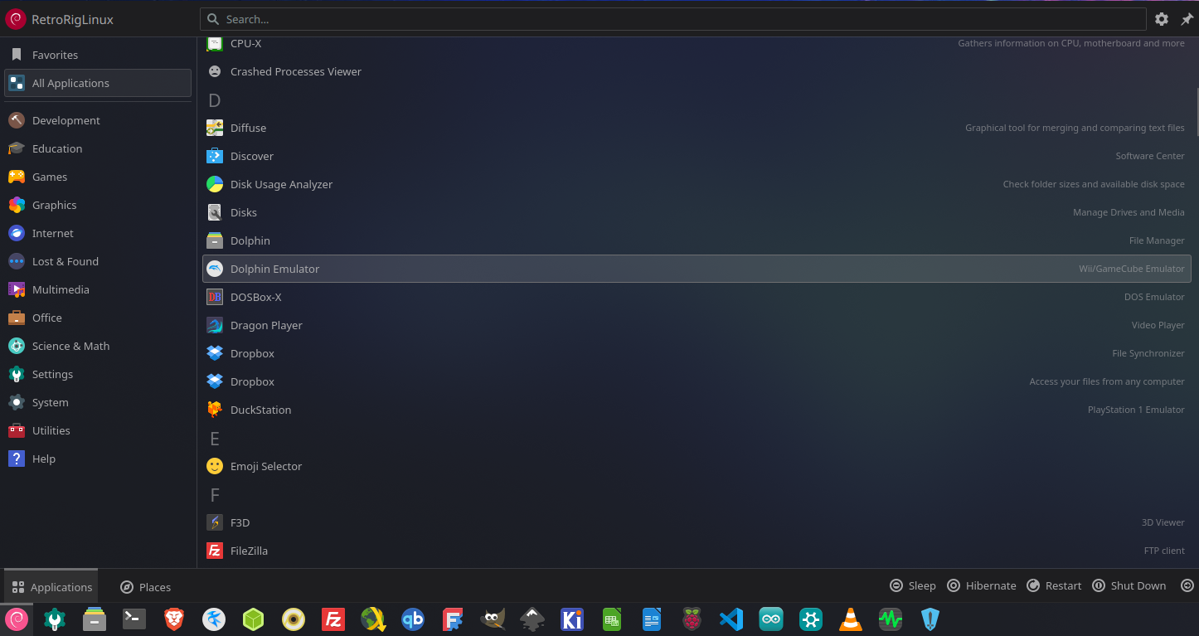Screen dimensions: 1199x636
Task: Launch FileZilla from the applications list
Action: [x=249, y=551]
